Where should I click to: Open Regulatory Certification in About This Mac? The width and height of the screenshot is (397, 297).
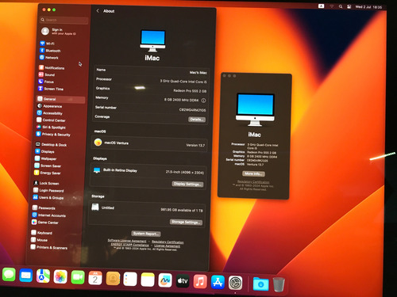(x=253, y=182)
